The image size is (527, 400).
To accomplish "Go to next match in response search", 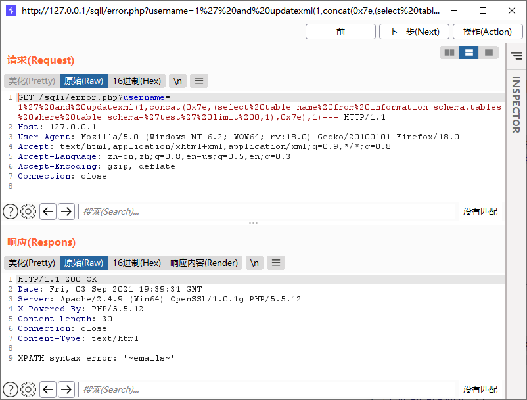I will pos(66,389).
